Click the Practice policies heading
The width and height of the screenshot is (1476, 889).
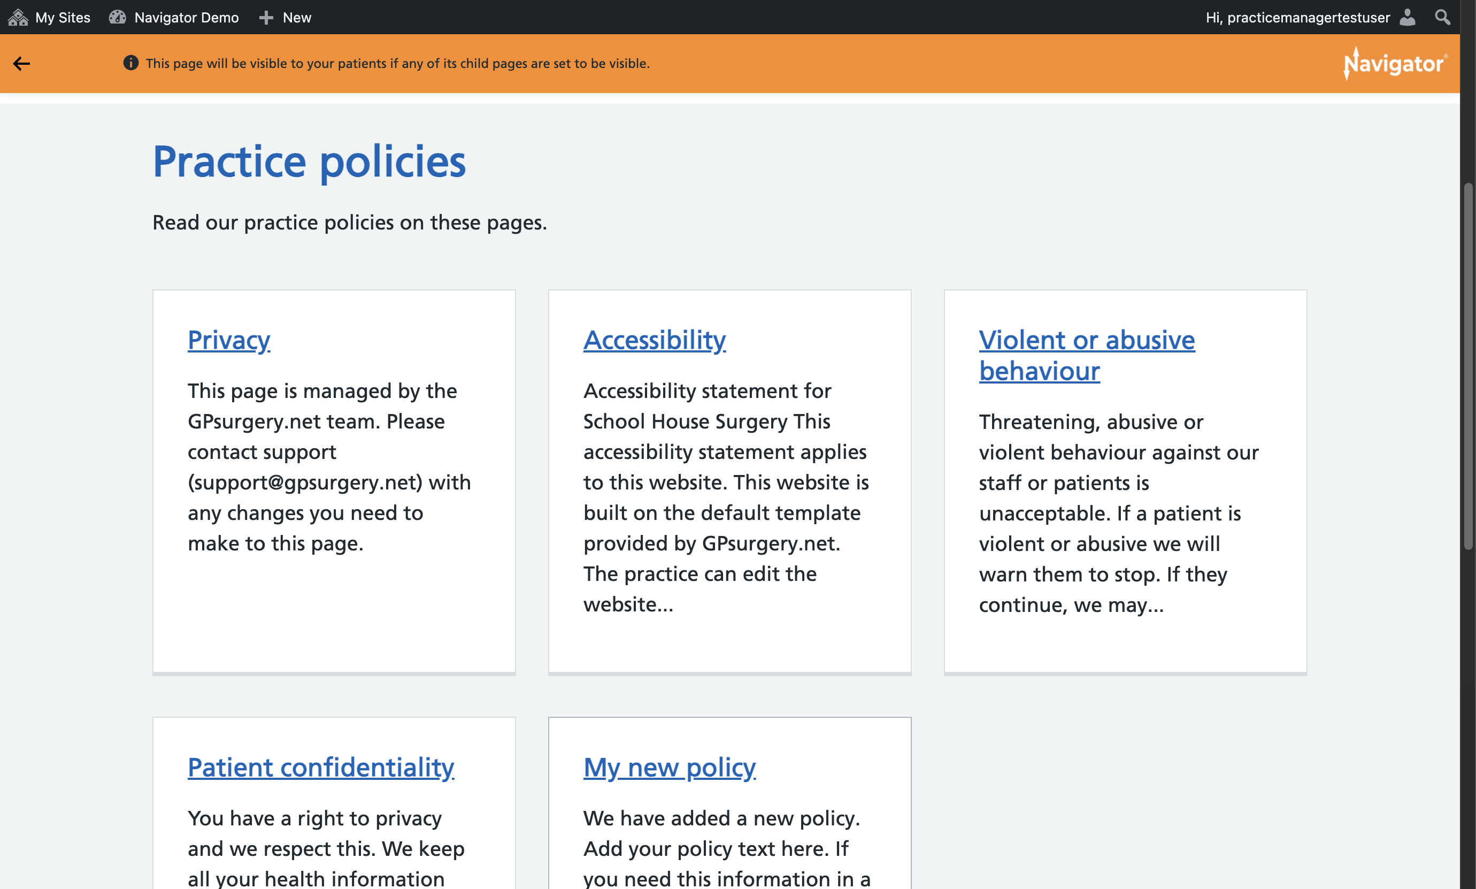point(309,162)
